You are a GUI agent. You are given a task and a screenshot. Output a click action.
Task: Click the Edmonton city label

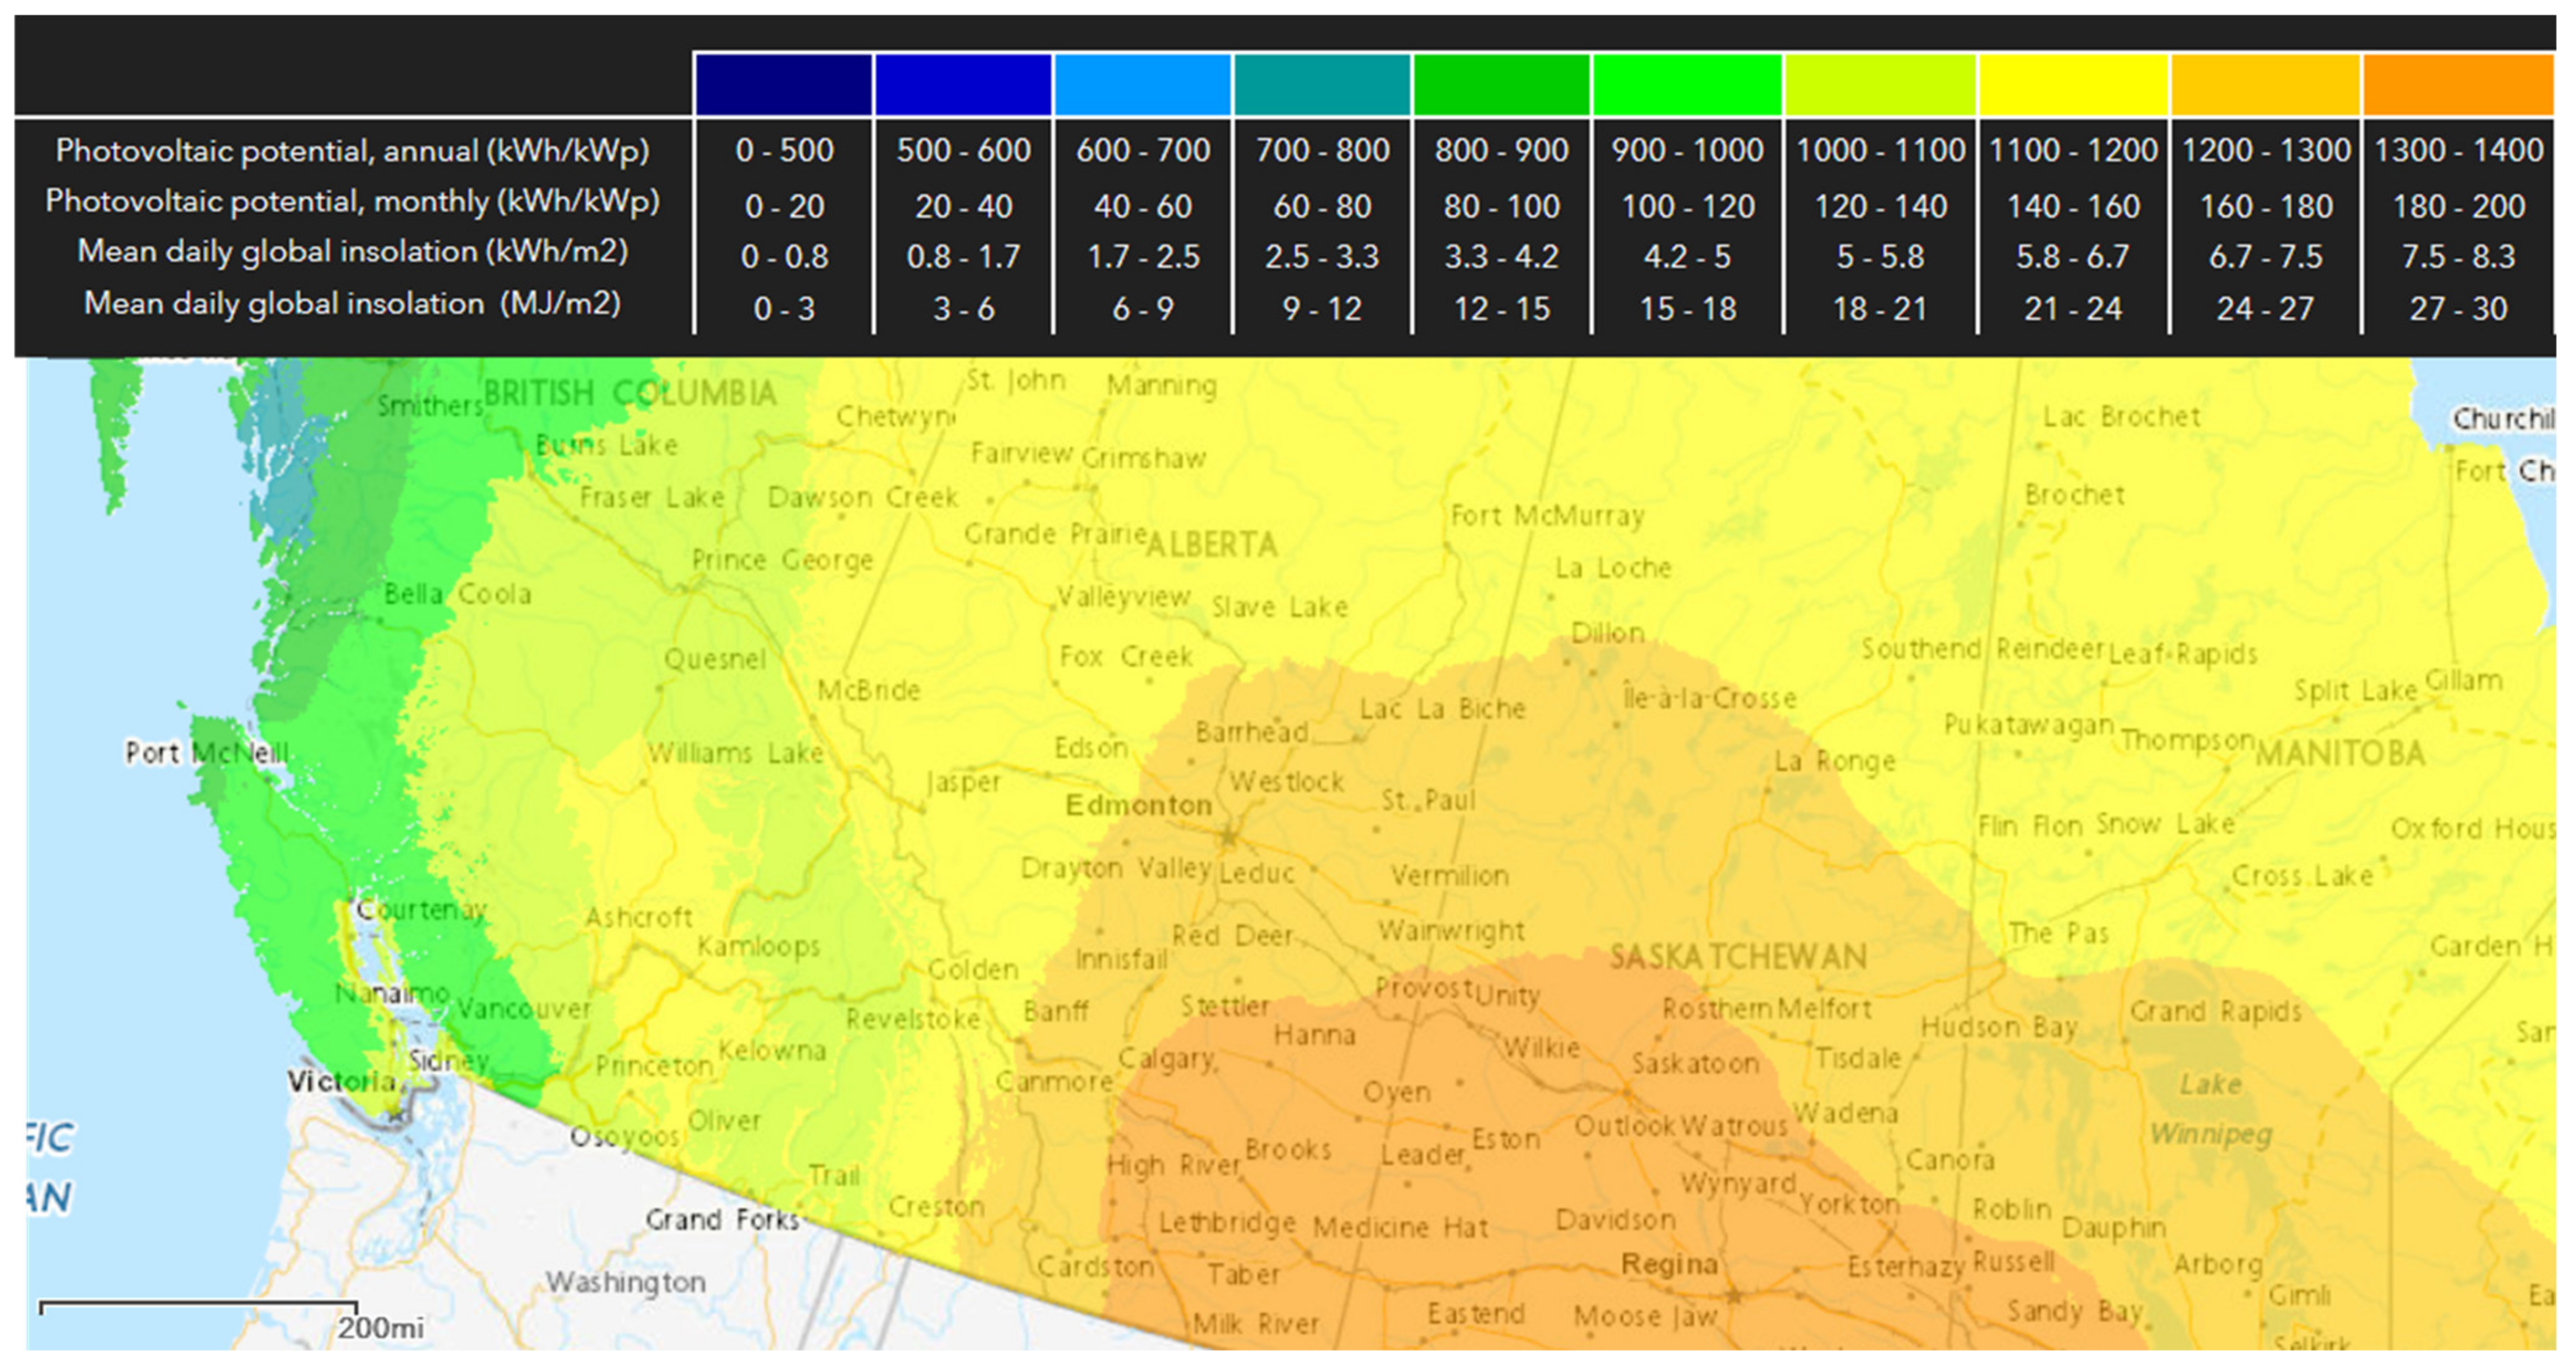click(1138, 805)
